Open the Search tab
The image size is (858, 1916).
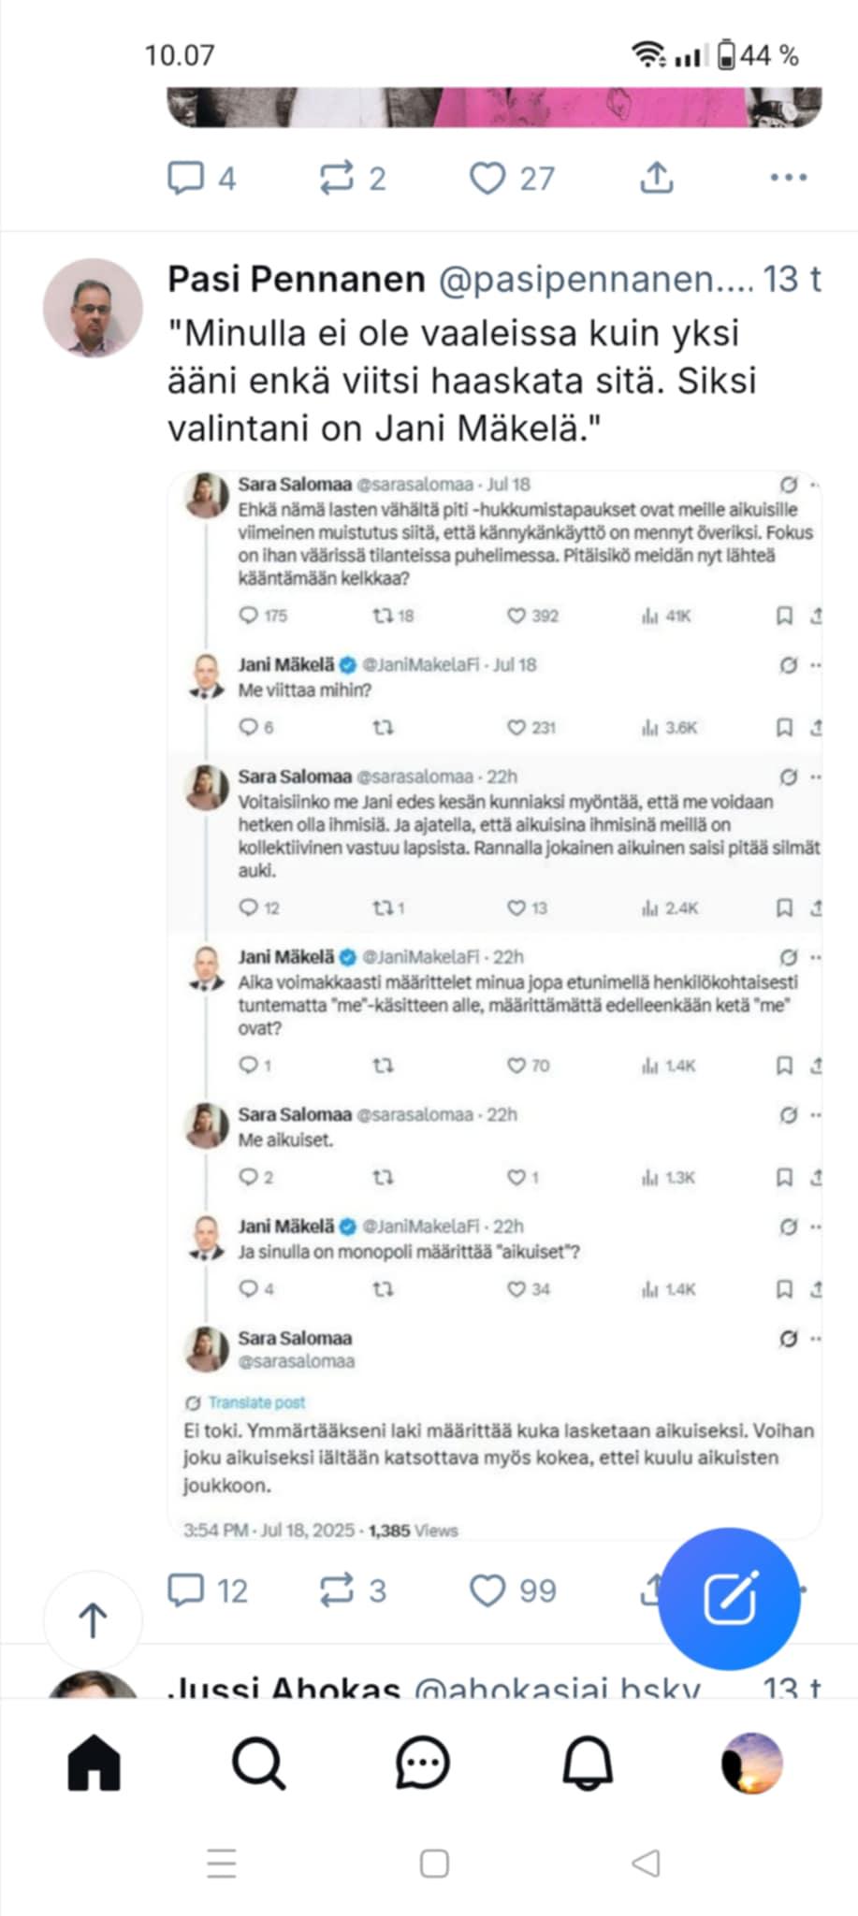[258, 1763]
